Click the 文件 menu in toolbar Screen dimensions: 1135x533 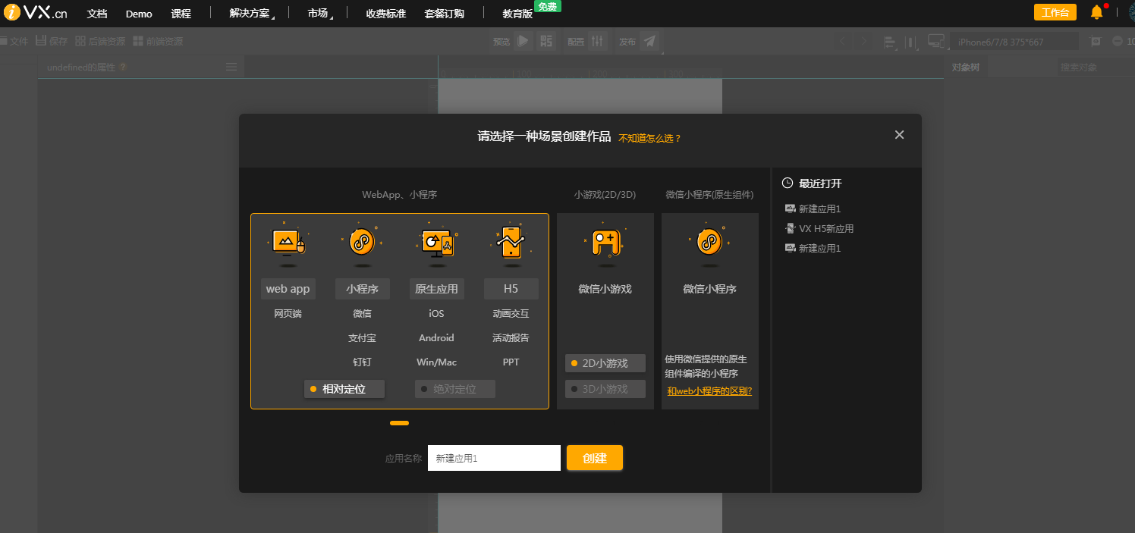tap(14, 41)
